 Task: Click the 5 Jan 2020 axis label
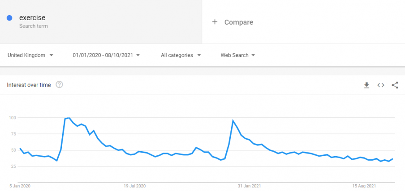[20, 186]
